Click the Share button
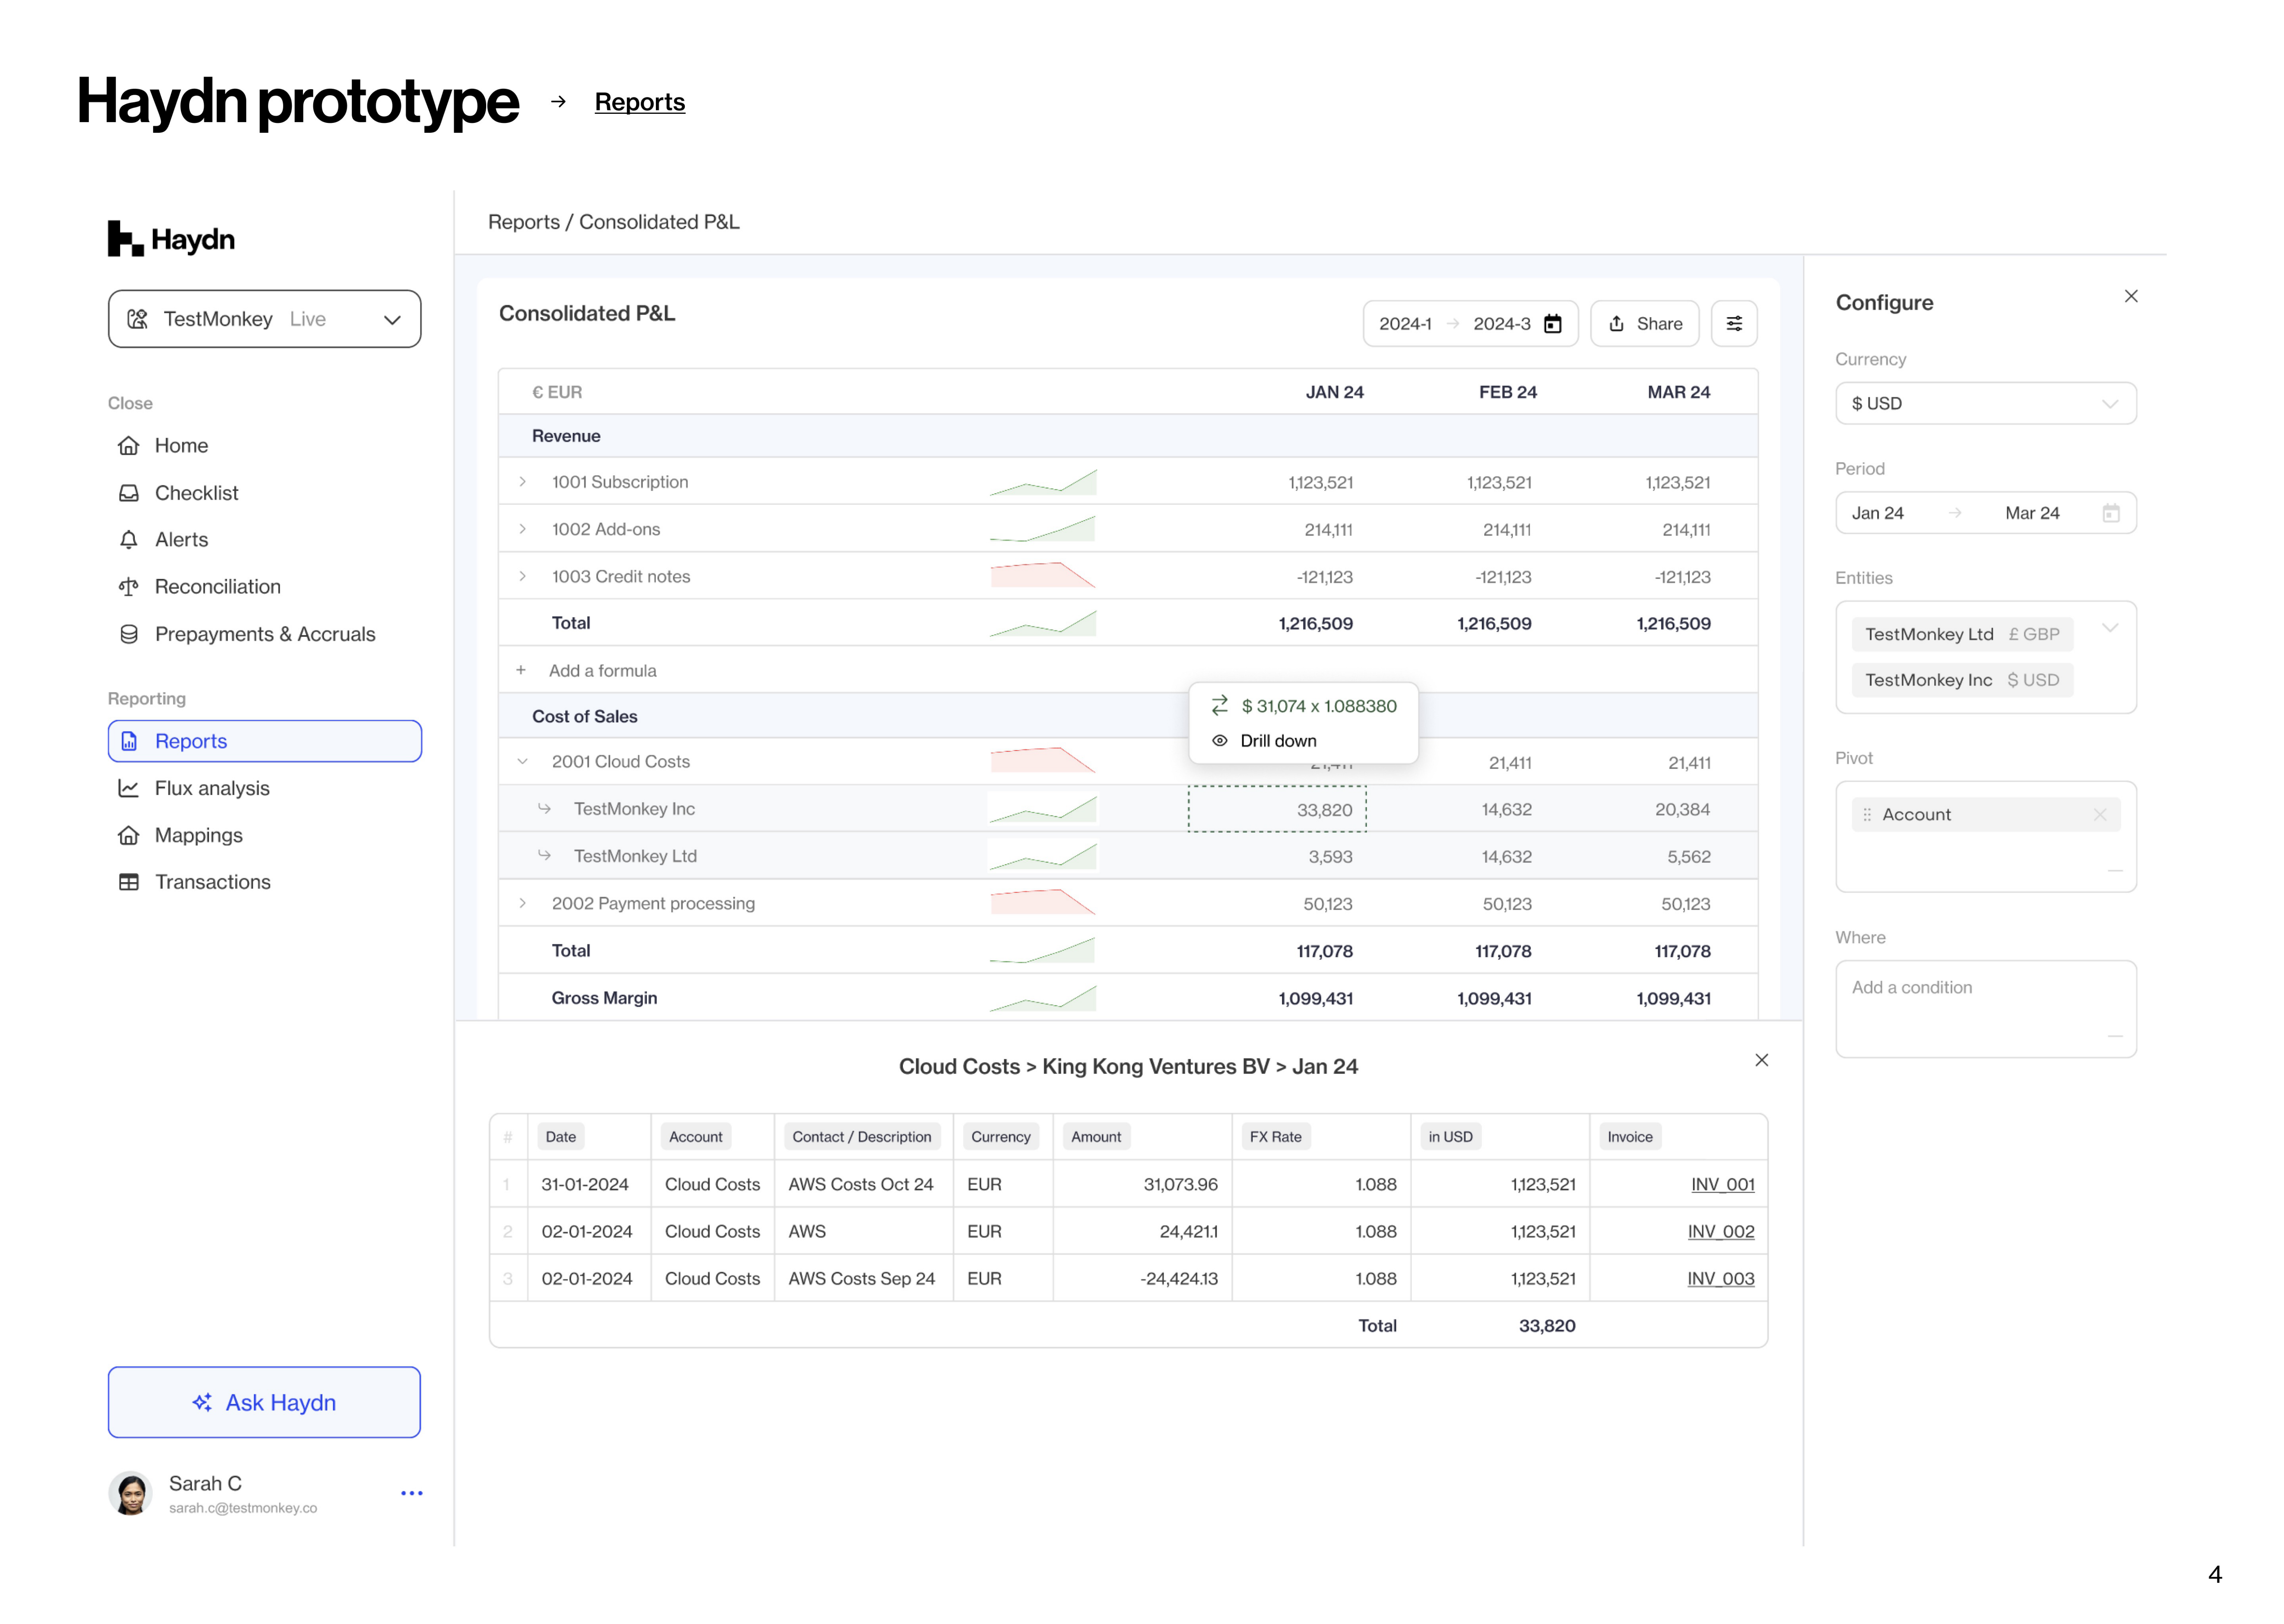This screenshot has width=2284, height=1624. 1644,323
